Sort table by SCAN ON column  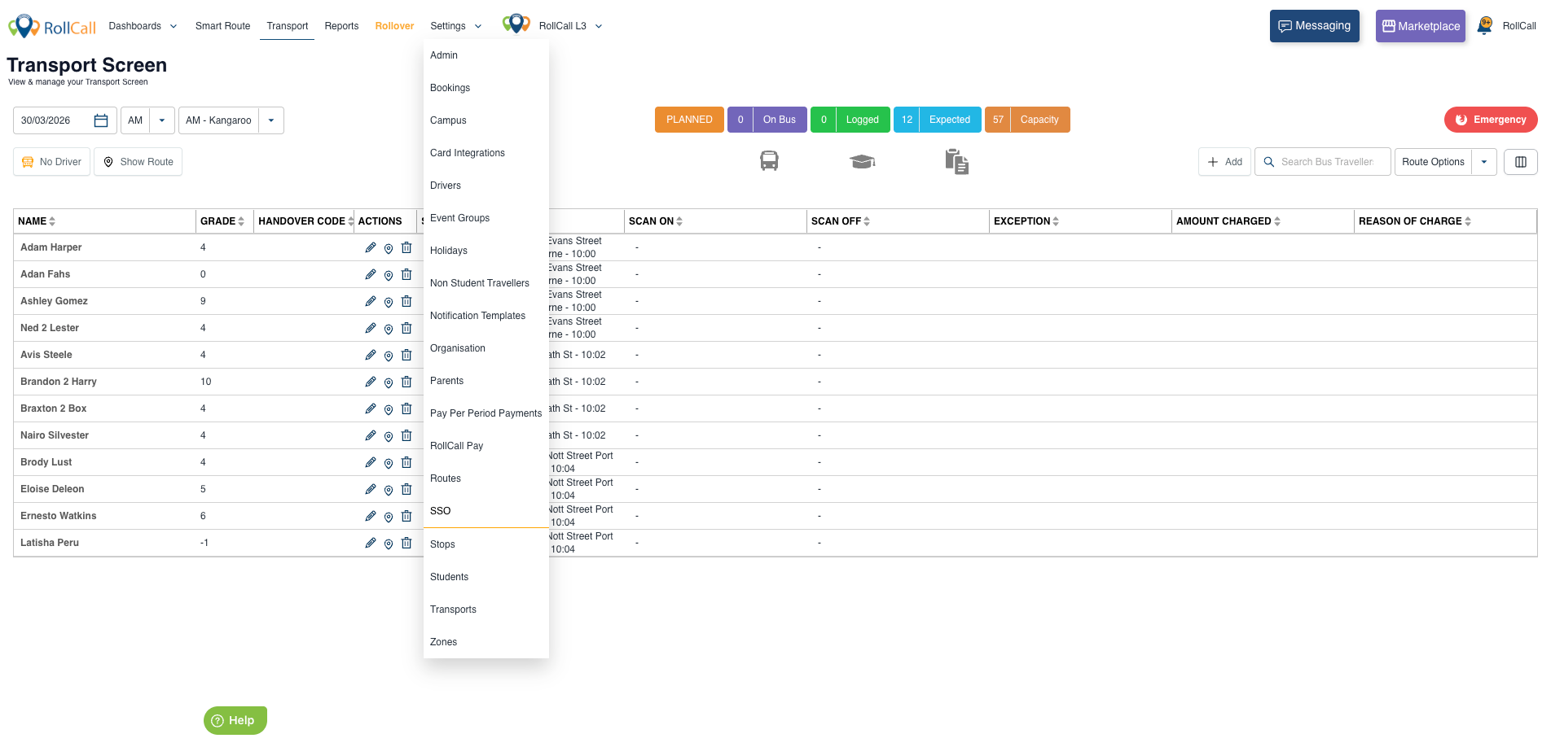[656, 221]
